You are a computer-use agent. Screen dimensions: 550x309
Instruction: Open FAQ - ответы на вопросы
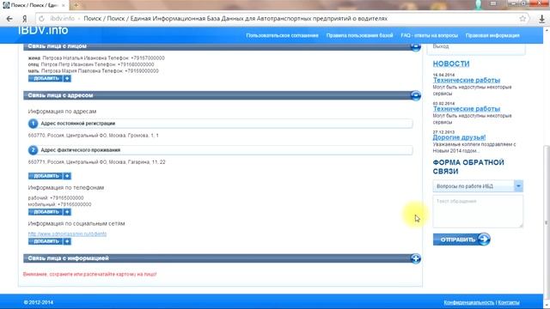430,35
